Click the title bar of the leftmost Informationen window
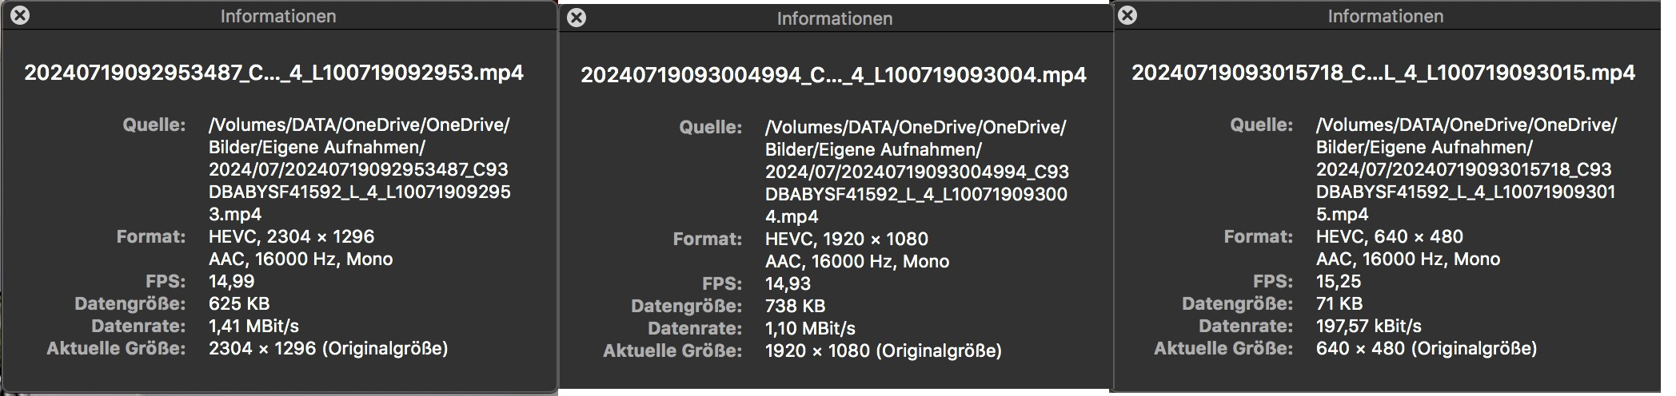 [277, 16]
